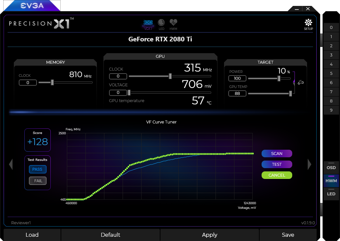Screen dimensions: 340x241
Task: Click the 315 MHz GPU clock reading
Action: [x=198, y=68]
